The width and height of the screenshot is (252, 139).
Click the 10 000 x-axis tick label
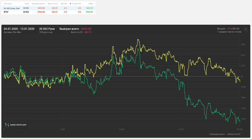coord(122,129)
